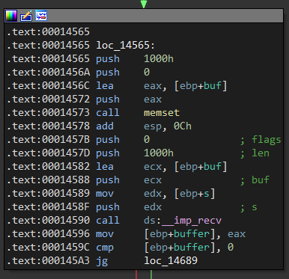Click the buf variable in lea ecx
289x279 pixels.
tap(213, 167)
